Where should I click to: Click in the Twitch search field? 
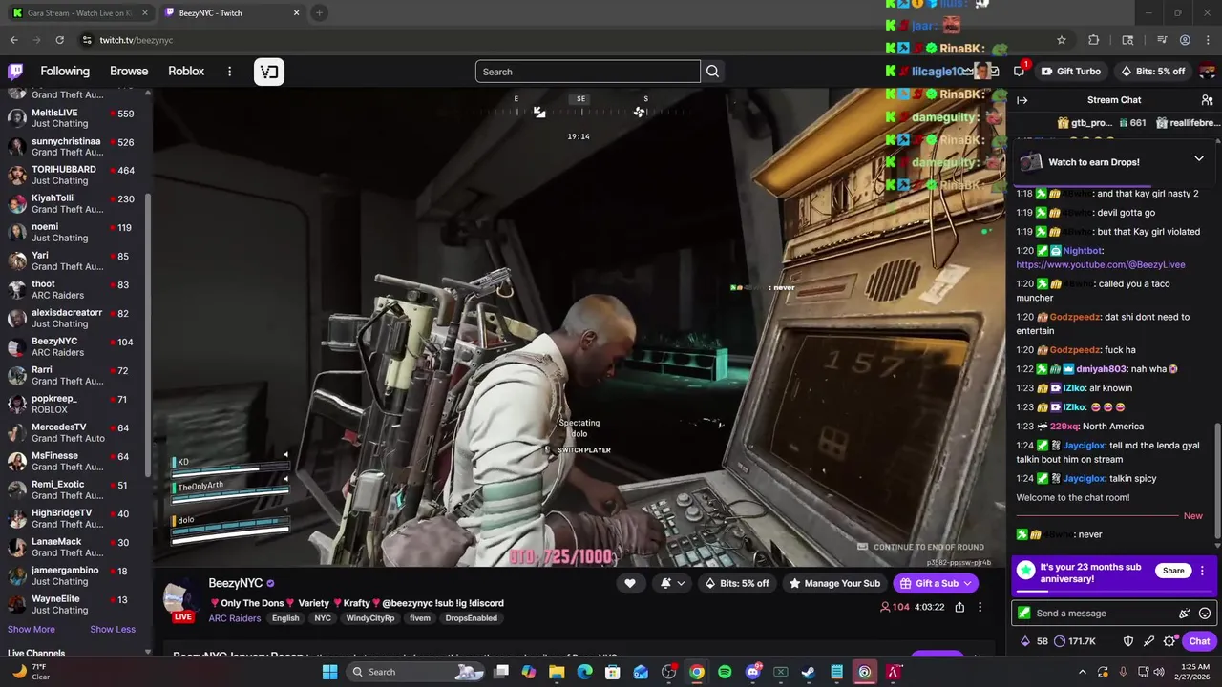pos(588,72)
